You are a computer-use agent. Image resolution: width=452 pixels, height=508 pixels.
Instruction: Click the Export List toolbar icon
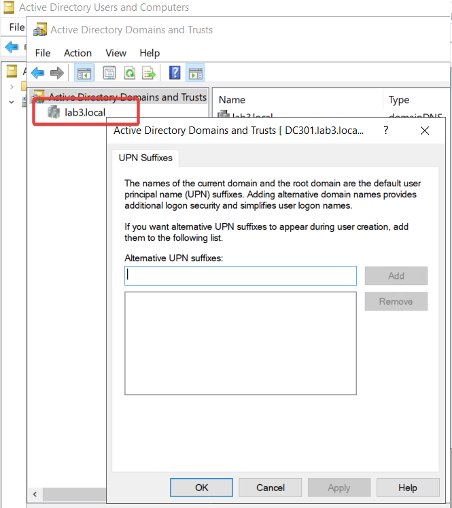149,73
